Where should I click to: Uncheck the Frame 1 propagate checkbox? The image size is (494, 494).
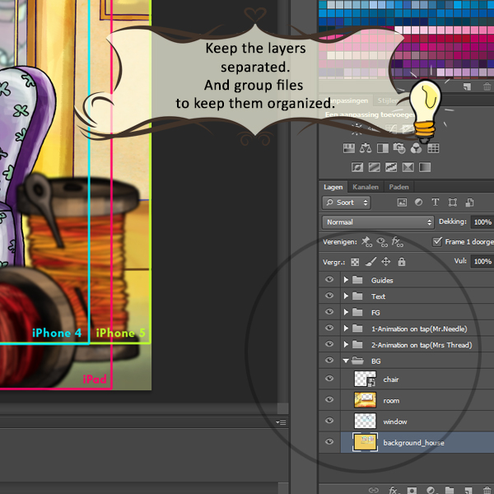[x=436, y=242]
